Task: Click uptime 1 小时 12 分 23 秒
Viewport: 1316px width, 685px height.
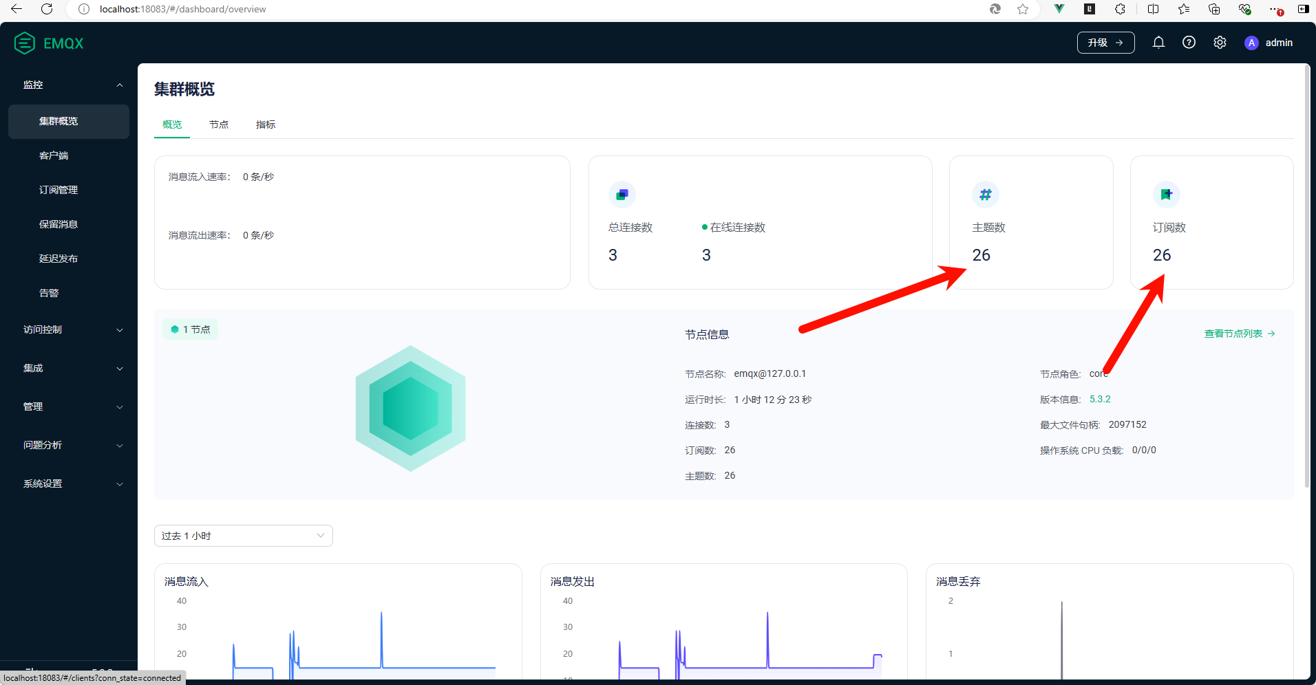Action: click(773, 400)
